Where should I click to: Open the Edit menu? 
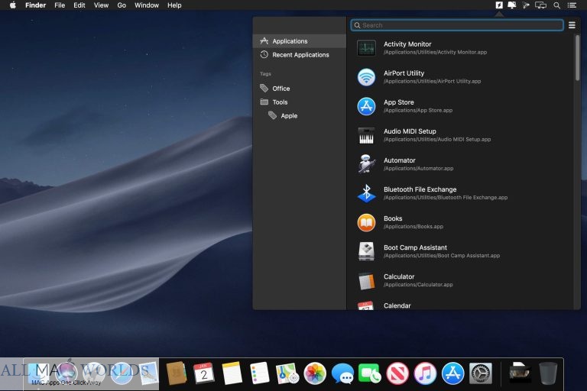click(79, 5)
